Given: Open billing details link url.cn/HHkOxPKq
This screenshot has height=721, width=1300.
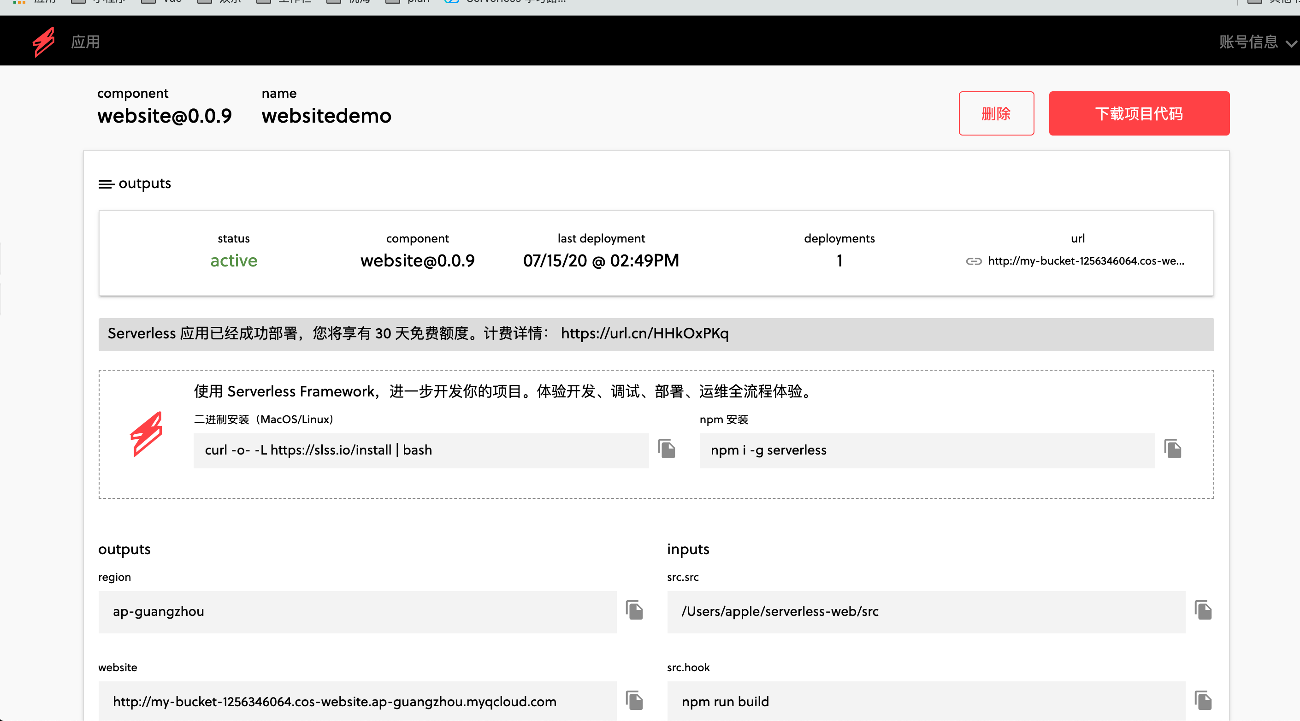Looking at the screenshot, I should pos(644,333).
